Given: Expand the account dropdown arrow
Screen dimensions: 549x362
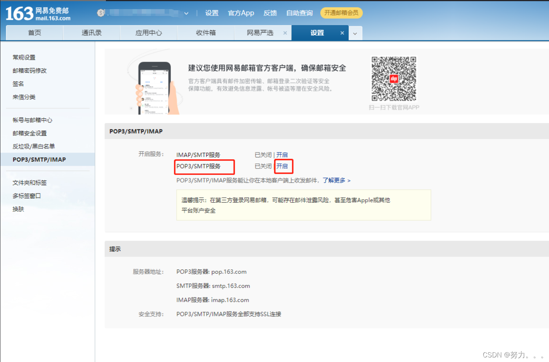Looking at the screenshot, I should coord(186,13).
